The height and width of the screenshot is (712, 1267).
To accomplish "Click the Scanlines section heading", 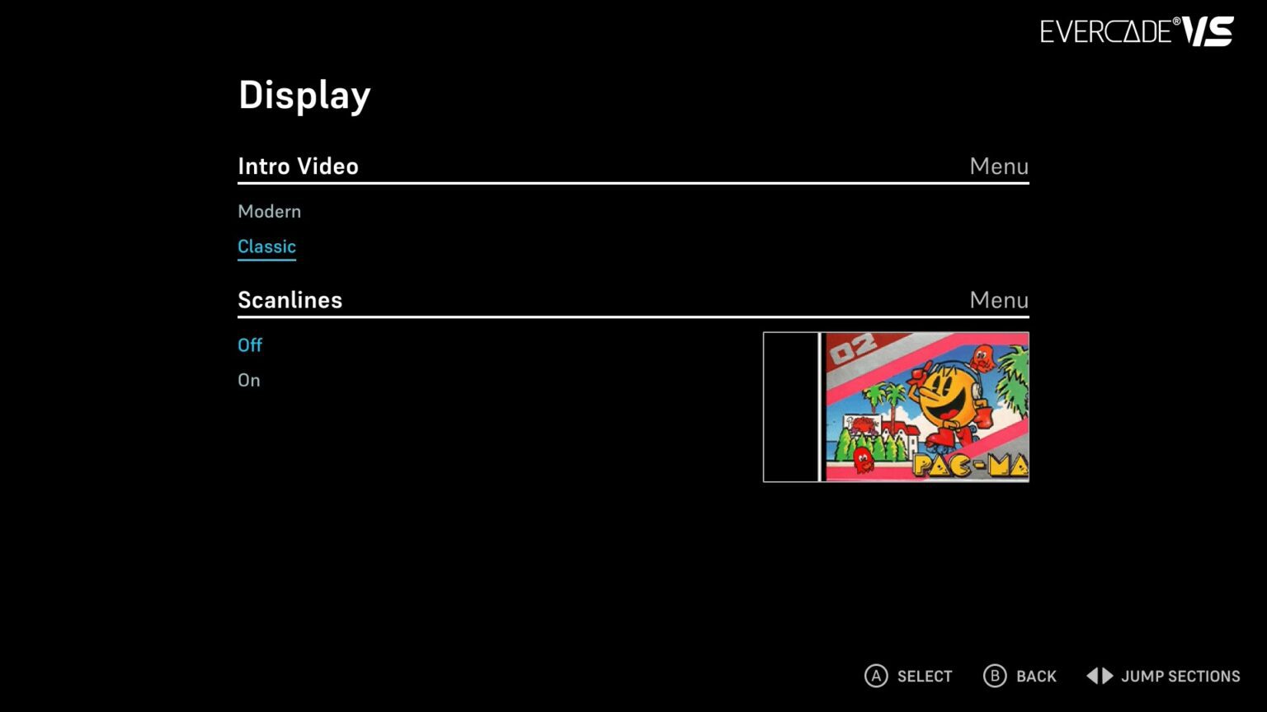I will click(290, 299).
